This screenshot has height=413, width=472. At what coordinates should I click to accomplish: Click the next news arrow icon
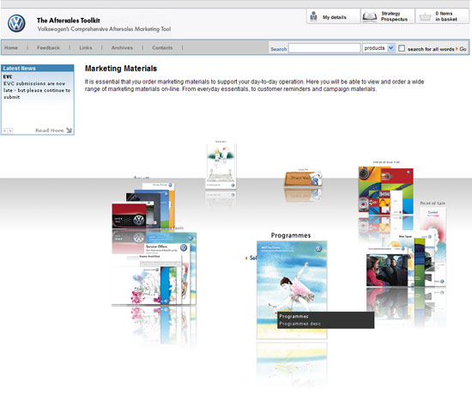click(10, 131)
